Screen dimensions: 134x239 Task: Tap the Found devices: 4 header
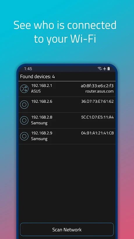pyautogui.click(x=38, y=77)
